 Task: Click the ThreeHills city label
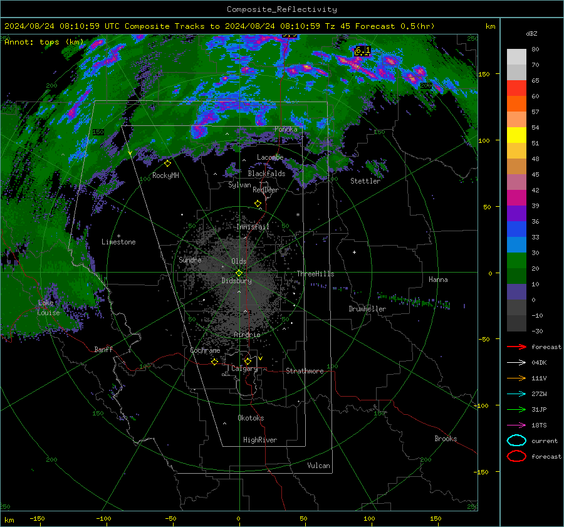[315, 274]
